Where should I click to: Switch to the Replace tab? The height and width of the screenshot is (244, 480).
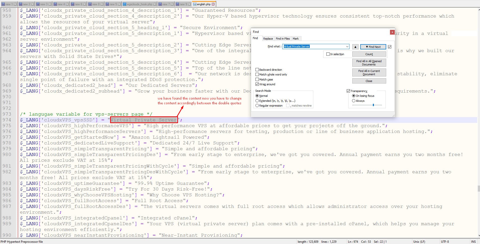coord(268,39)
